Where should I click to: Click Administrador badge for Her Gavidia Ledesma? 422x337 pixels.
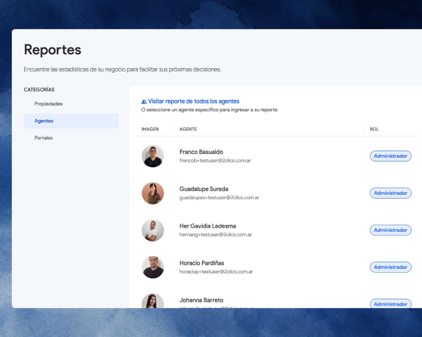(x=391, y=230)
